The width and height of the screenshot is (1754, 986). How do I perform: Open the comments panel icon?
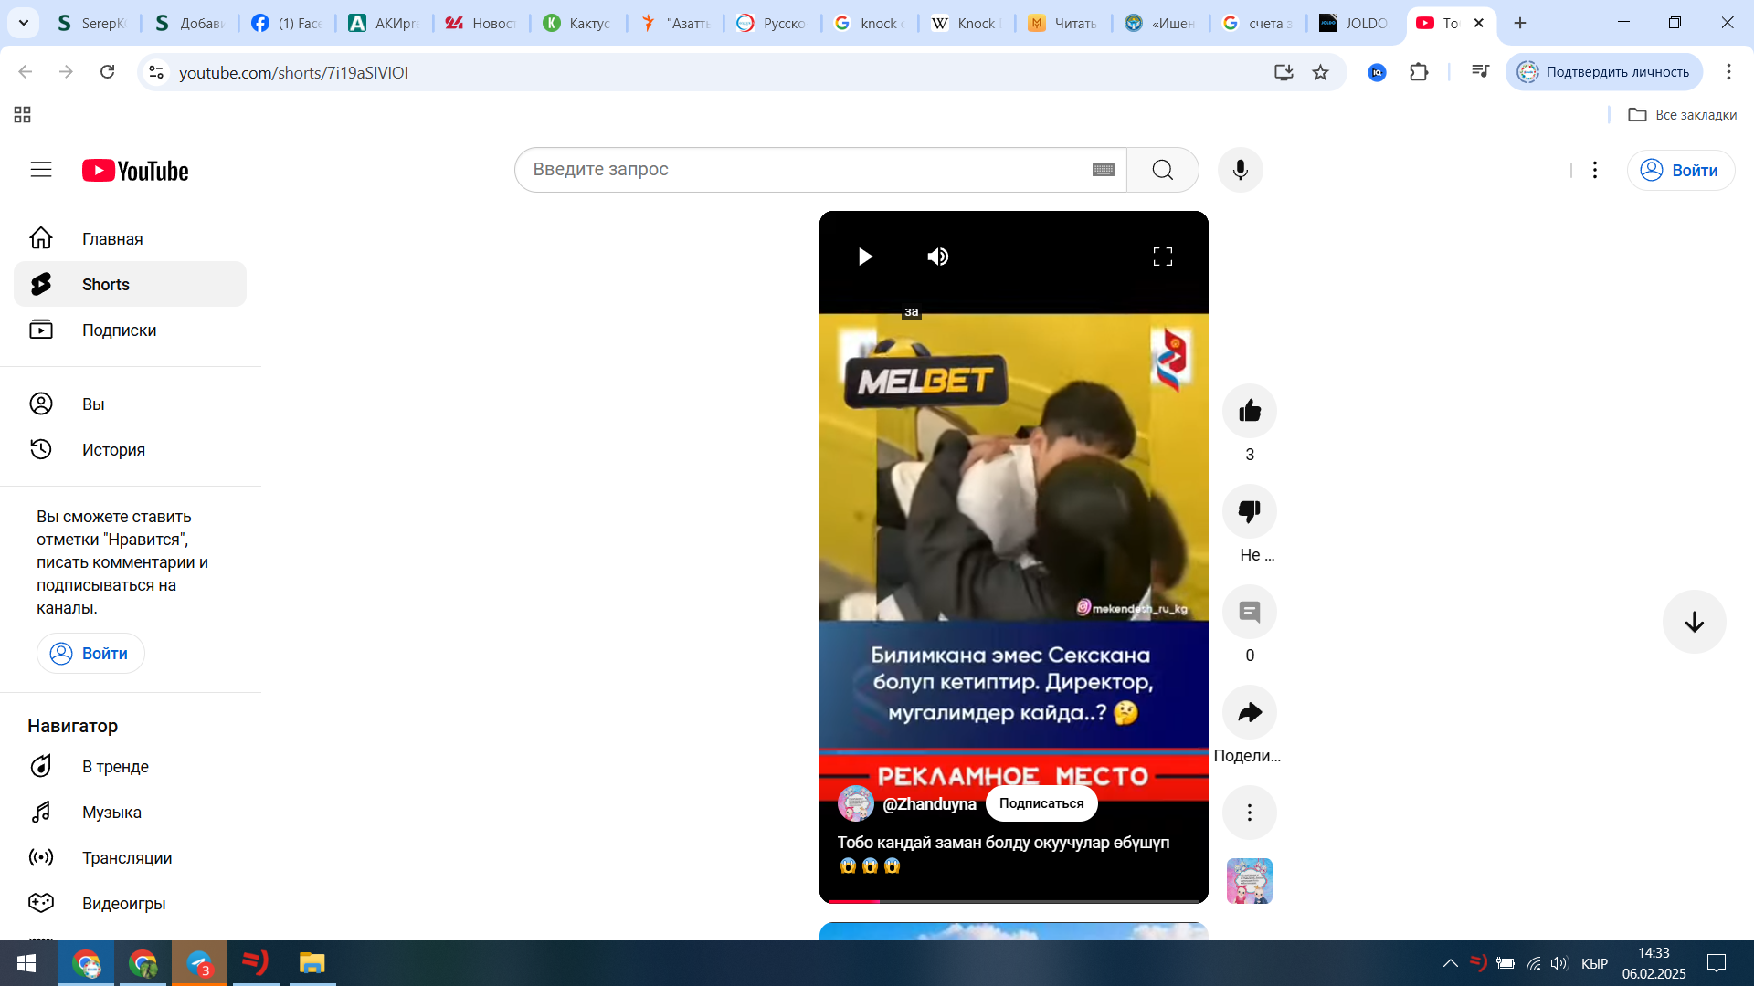pyautogui.click(x=1249, y=612)
